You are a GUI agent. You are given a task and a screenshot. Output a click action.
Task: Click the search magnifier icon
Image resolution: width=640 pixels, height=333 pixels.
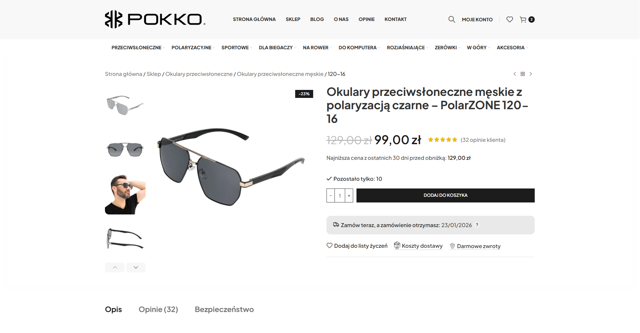coord(451,19)
